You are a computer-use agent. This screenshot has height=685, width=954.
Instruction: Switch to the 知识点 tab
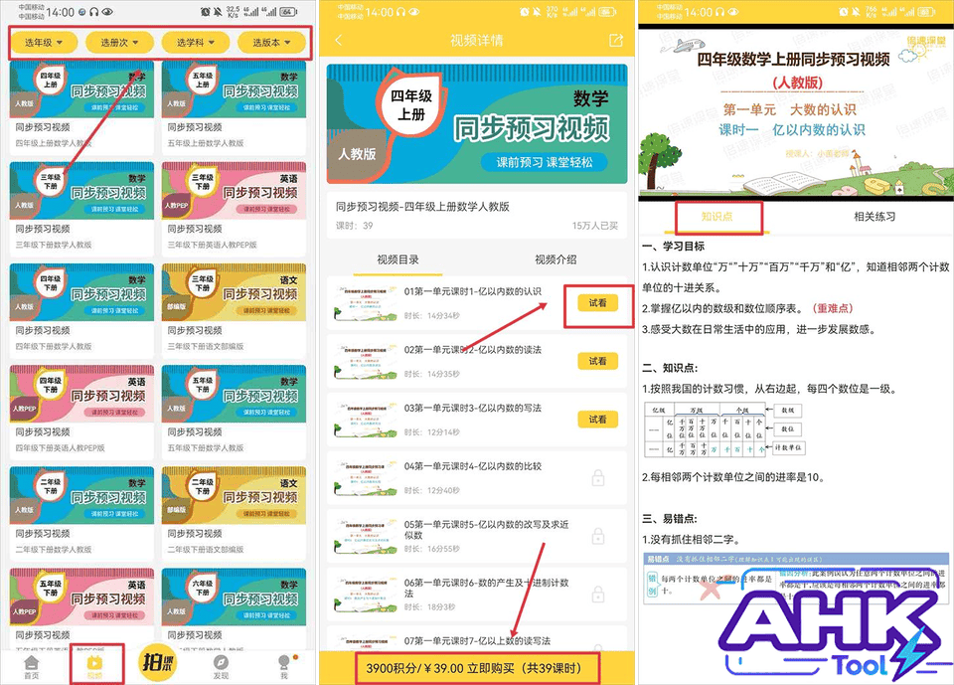(x=716, y=217)
